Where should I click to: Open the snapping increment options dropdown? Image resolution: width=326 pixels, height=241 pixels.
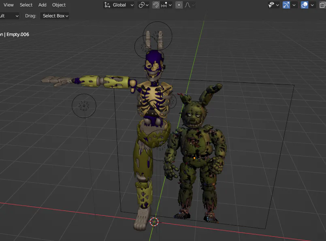point(166,5)
